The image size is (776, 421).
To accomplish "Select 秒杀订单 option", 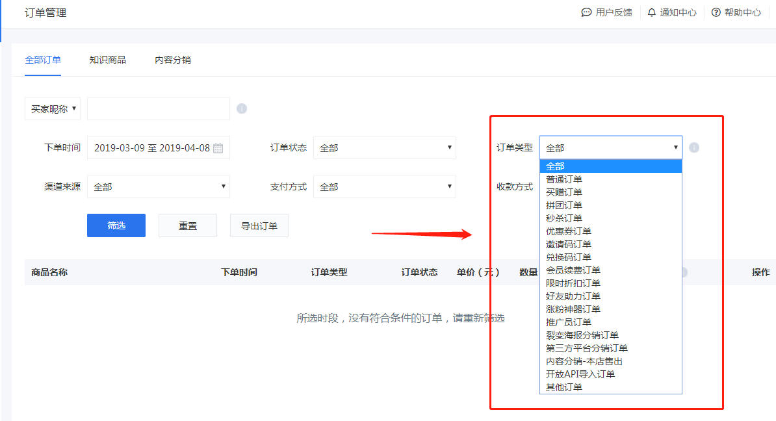I will (611, 218).
